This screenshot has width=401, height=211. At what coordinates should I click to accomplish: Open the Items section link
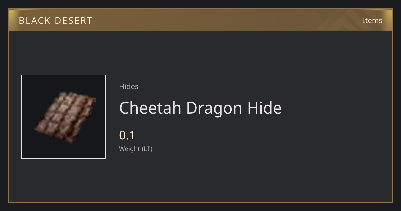(372, 20)
